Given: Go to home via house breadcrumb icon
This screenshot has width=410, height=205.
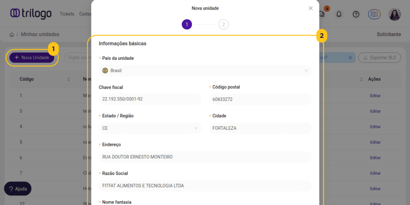Looking at the screenshot, I should pyautogui.click(x=12, y=34).
